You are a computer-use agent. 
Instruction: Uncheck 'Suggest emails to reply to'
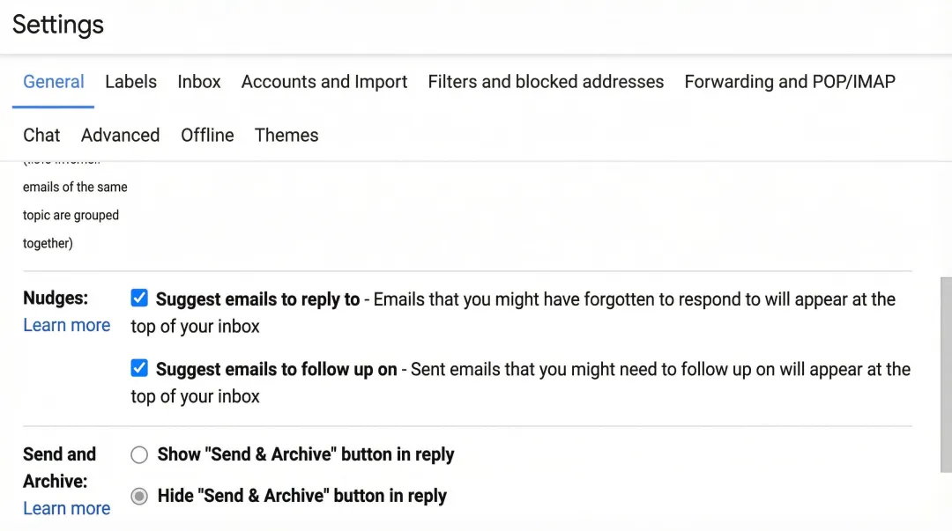coord(139,298)
